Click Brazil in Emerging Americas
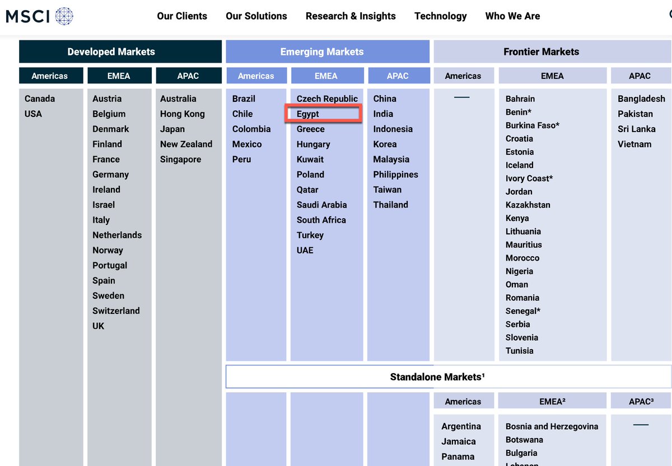This screenshot has height=466, width=672. [244, 98]
